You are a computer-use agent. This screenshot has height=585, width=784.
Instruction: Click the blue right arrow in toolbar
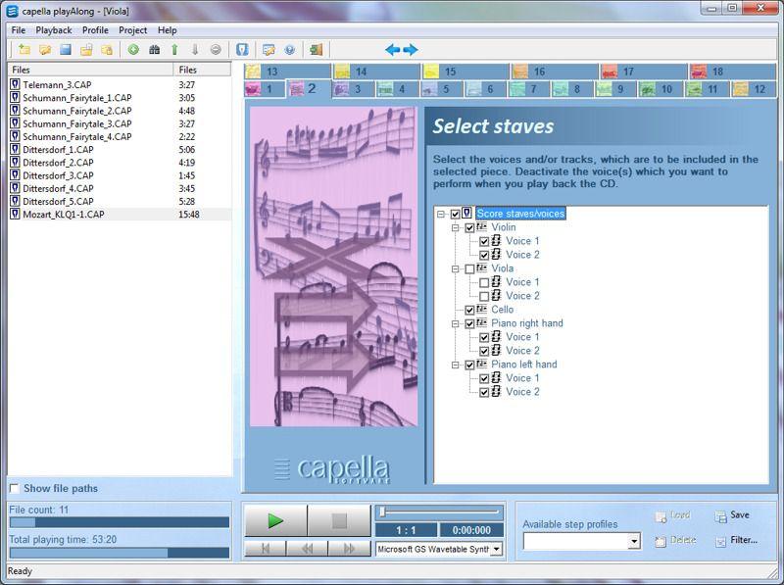point(411,50)
